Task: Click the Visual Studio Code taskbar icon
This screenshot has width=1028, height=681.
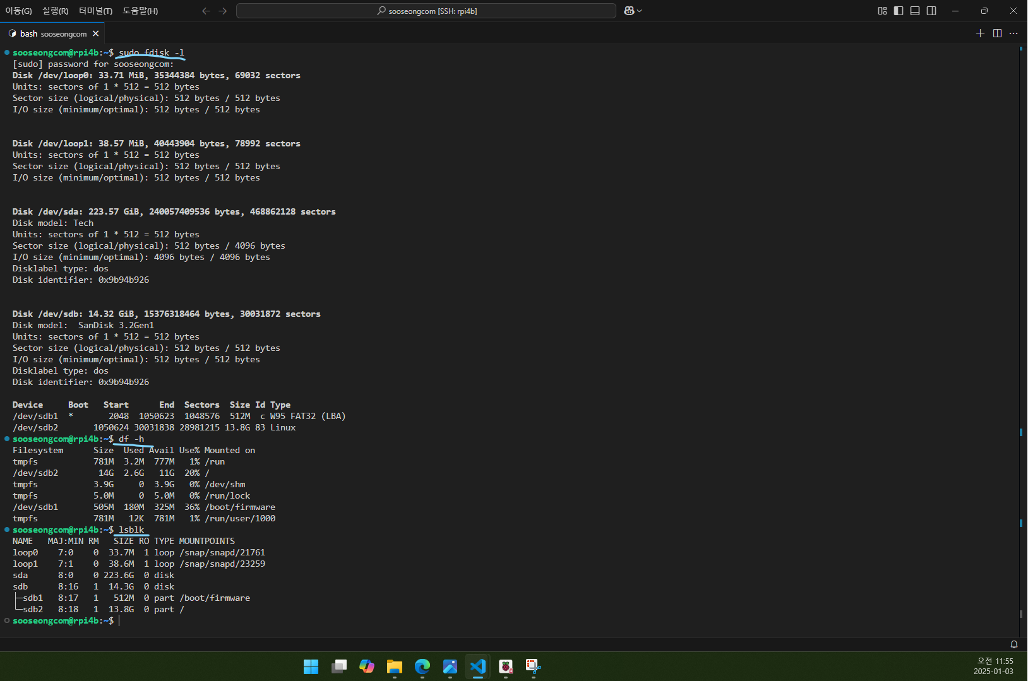Action: 478,666
